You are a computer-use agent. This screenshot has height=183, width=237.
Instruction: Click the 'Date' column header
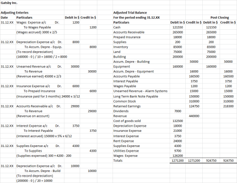click(4, 17)
